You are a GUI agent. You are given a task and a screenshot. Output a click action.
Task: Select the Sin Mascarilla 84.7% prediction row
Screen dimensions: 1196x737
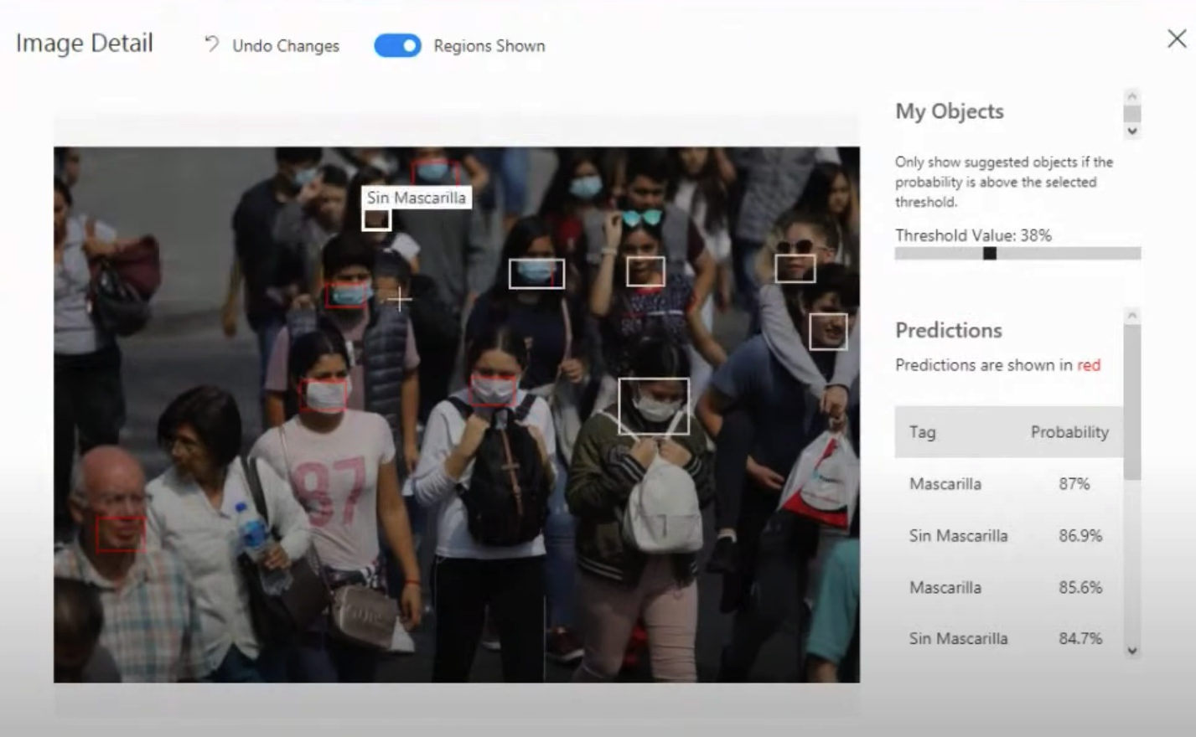click(1007, 639)
